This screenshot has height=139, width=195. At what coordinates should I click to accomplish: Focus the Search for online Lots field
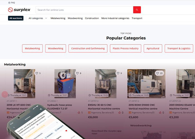coord(84,10)
